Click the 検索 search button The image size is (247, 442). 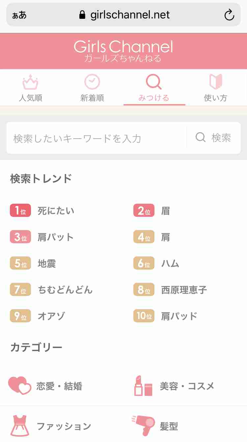click(213, 138)
